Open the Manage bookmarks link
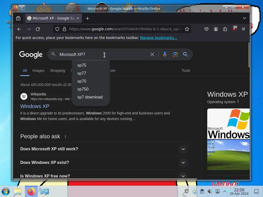Screen dimensions: 263x197 158,38
